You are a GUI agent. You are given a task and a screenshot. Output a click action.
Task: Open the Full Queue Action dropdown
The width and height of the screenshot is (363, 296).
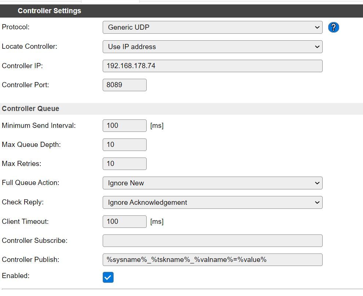212,183
